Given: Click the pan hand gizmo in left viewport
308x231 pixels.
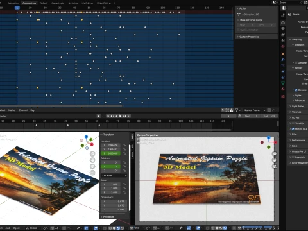Looking at the screenshot, I should pos(92,160).
